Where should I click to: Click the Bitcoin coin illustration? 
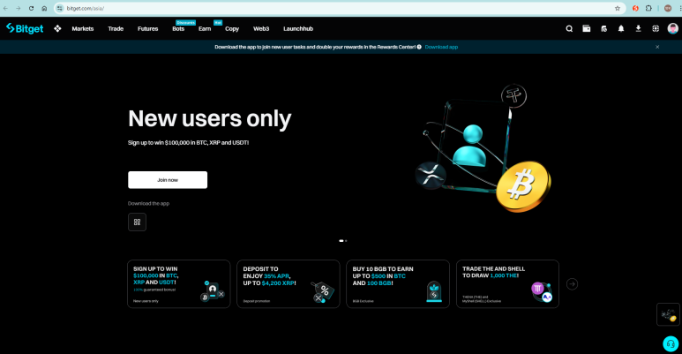click(523, 186)
